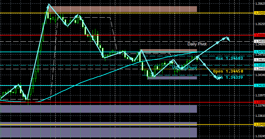Screen dimensions: 265x139
Task: Click the white 1.3493 price tag
Action: [259, 41]
